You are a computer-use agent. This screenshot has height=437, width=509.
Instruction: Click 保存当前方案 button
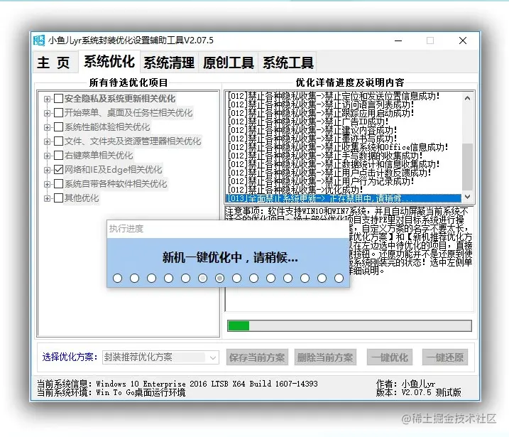[x=257, y=357]
